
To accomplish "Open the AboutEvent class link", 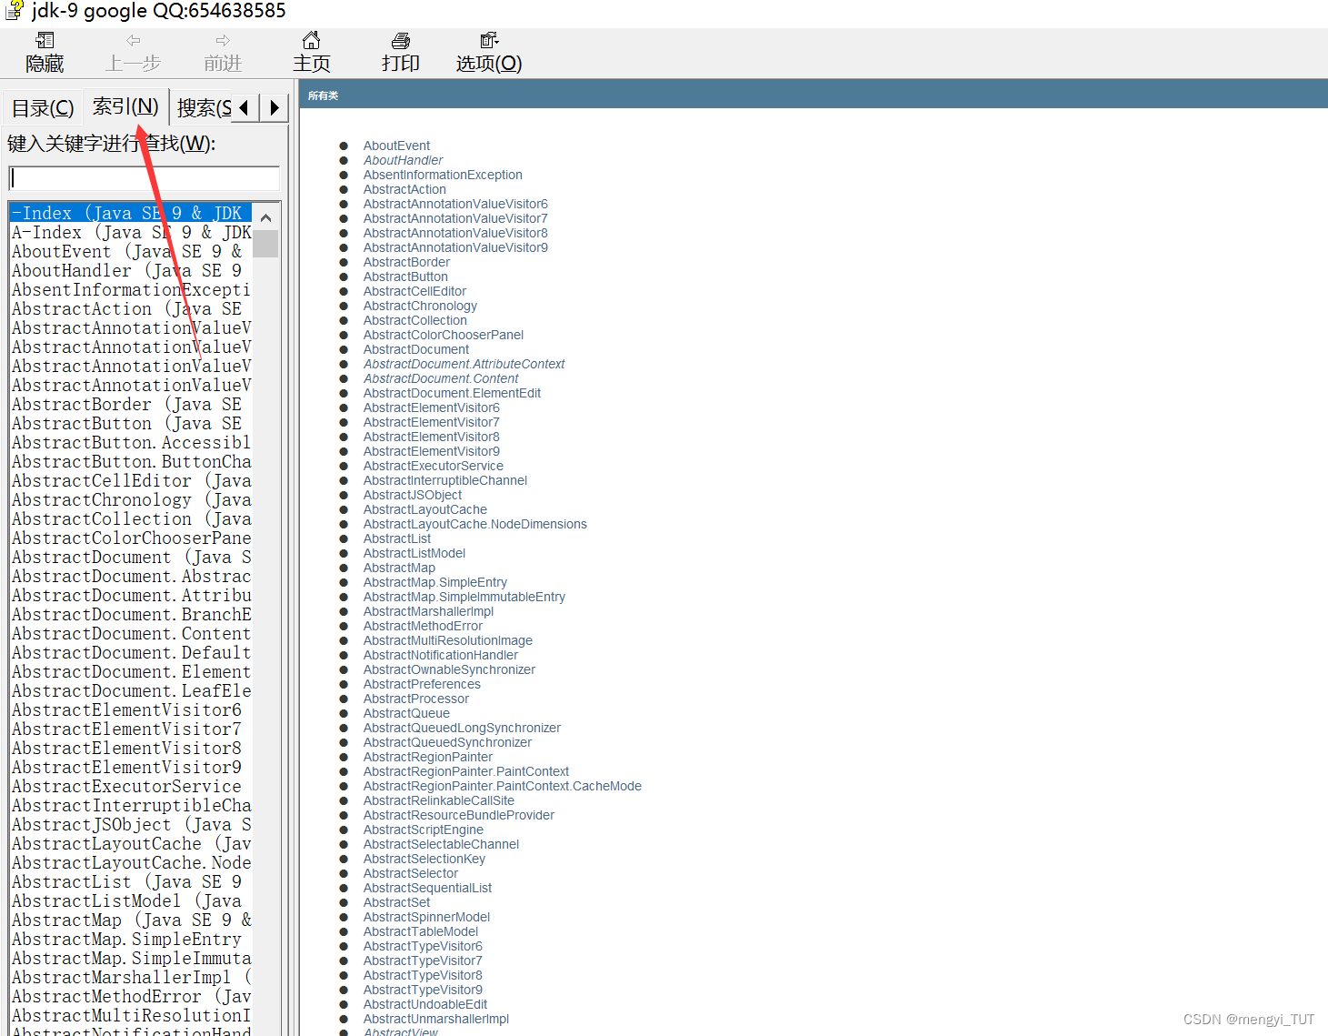I will (396, 146).
